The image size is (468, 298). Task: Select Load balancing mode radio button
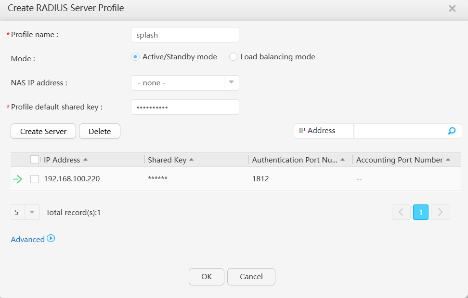tap(233, 57)
